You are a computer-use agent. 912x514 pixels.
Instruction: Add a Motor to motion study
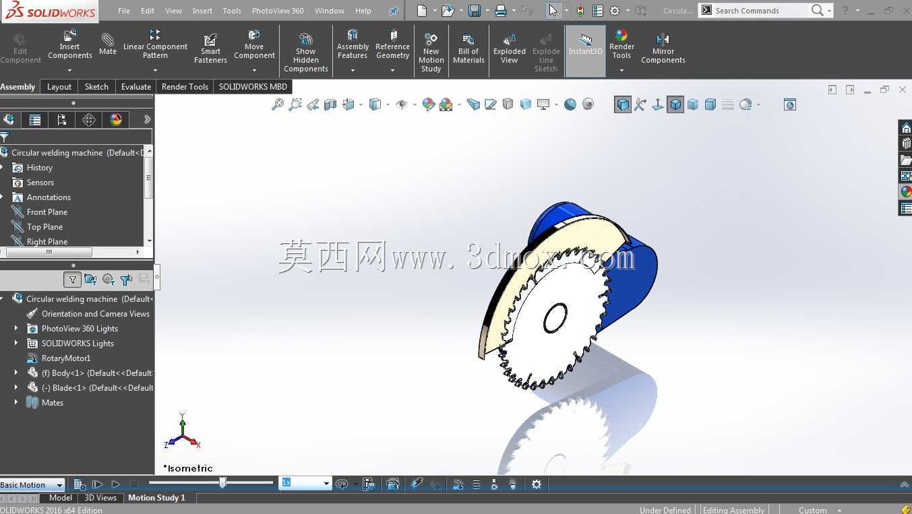458,484
